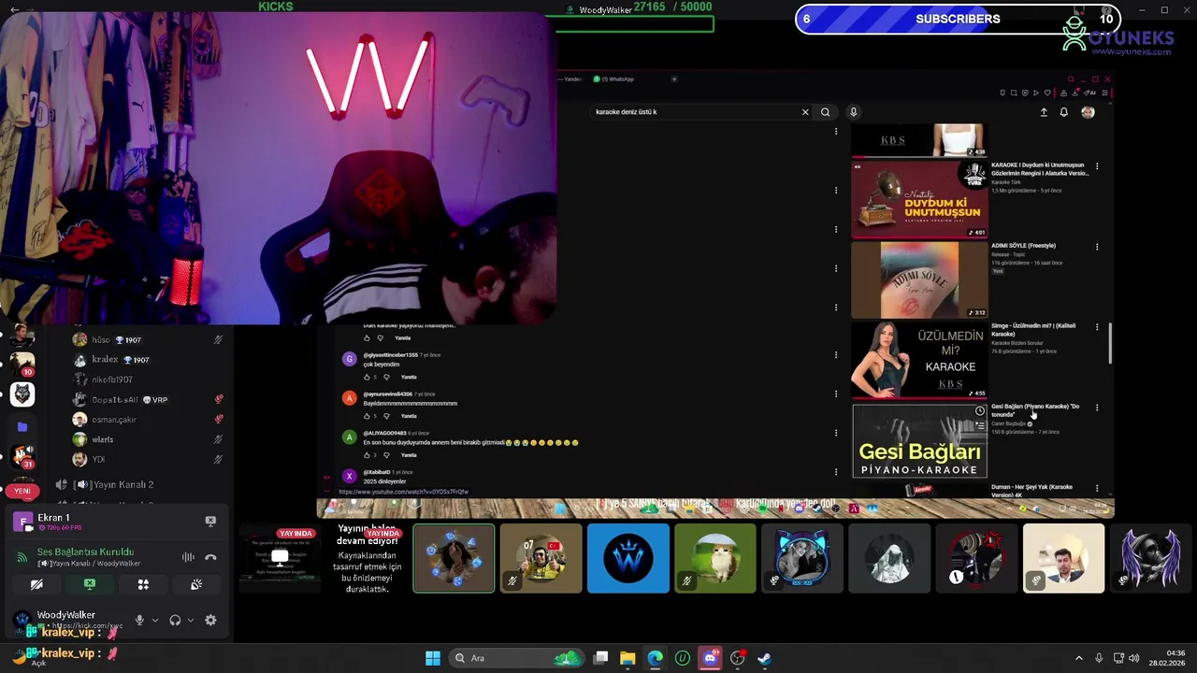
Task: Open the ADIMI SÖYLE Freestyle thumbnail
Action: pyautogui.click(x=919, y=279)
